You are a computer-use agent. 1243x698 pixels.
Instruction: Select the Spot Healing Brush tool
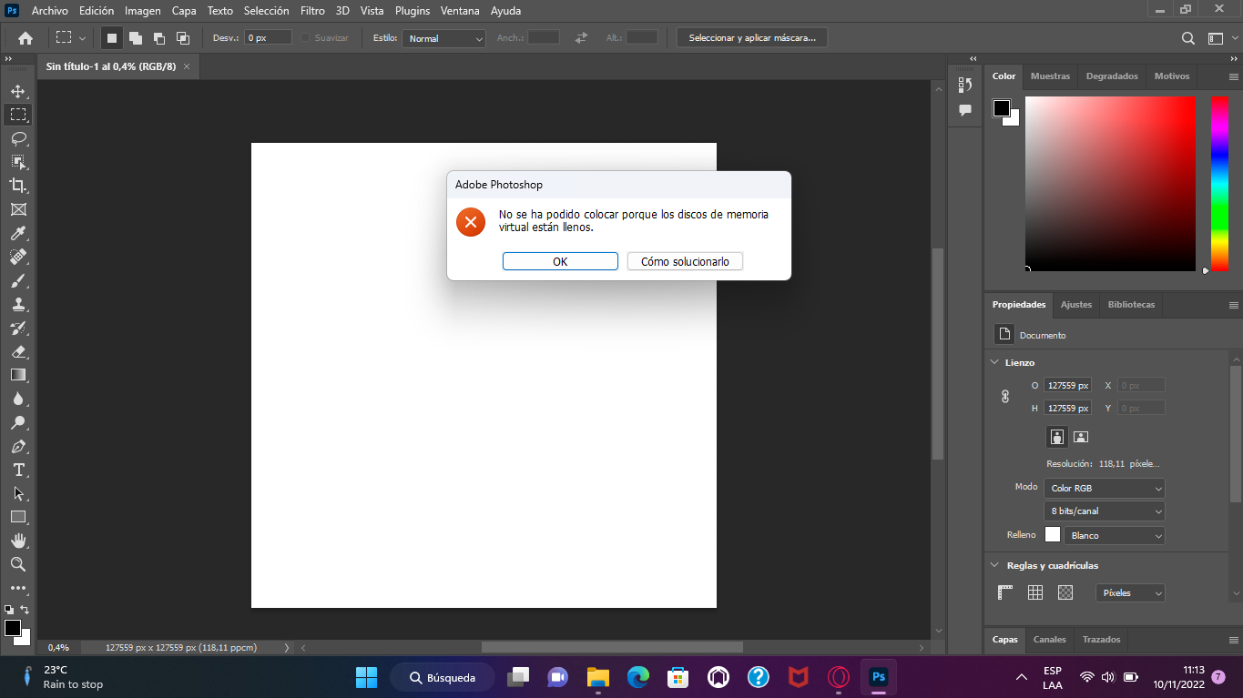pyautogui.click(x=17, y=257)
